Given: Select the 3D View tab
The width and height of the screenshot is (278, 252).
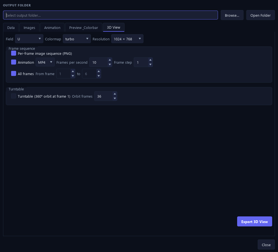Looking at the screenshot, I should tap(113, 27).
